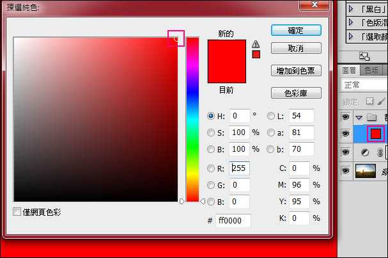Collapse the layer group disclosure triangle

[359, 117]
